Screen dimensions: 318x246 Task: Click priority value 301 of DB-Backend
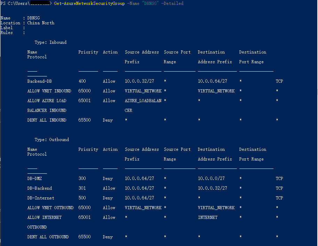[x=82, y=188]
